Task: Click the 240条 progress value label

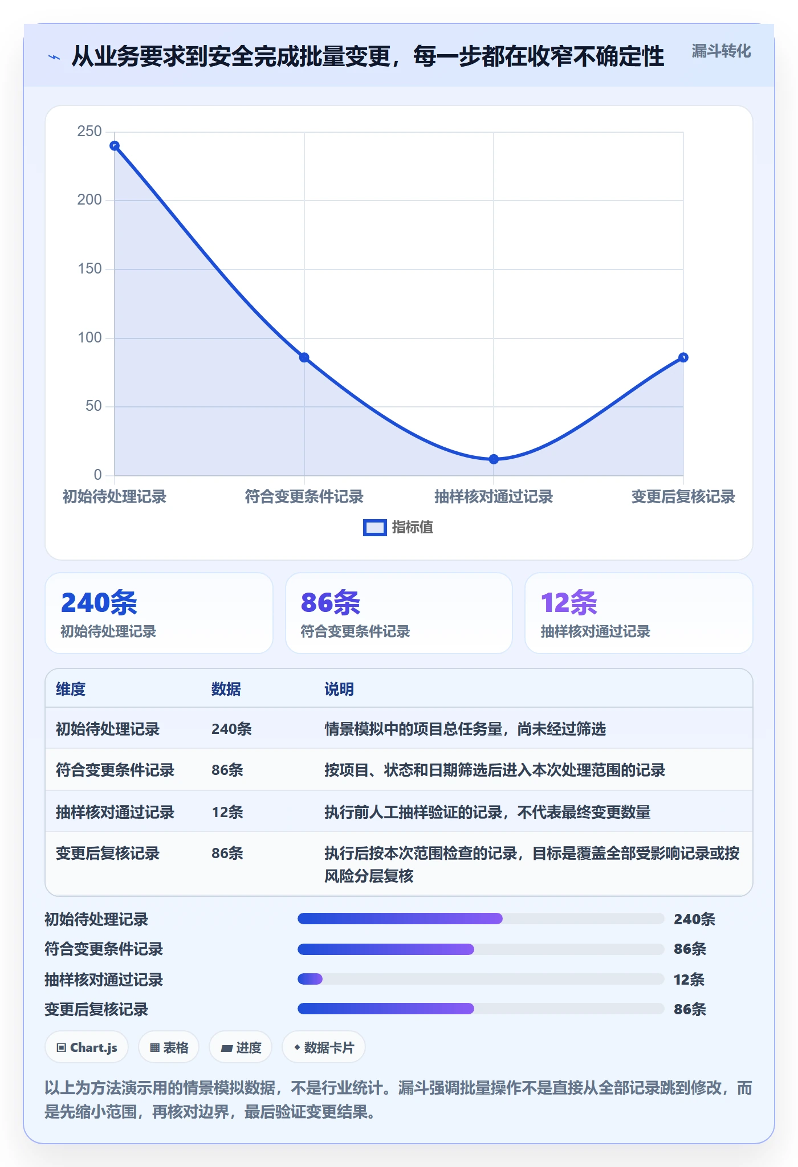Action: point(694,919)
